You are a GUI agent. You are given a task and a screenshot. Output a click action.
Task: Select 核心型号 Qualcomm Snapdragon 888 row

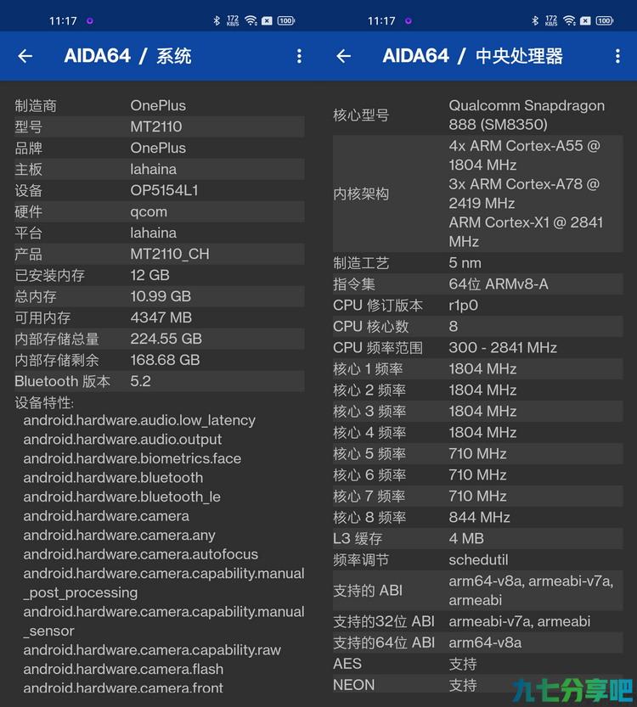point(477,115)
